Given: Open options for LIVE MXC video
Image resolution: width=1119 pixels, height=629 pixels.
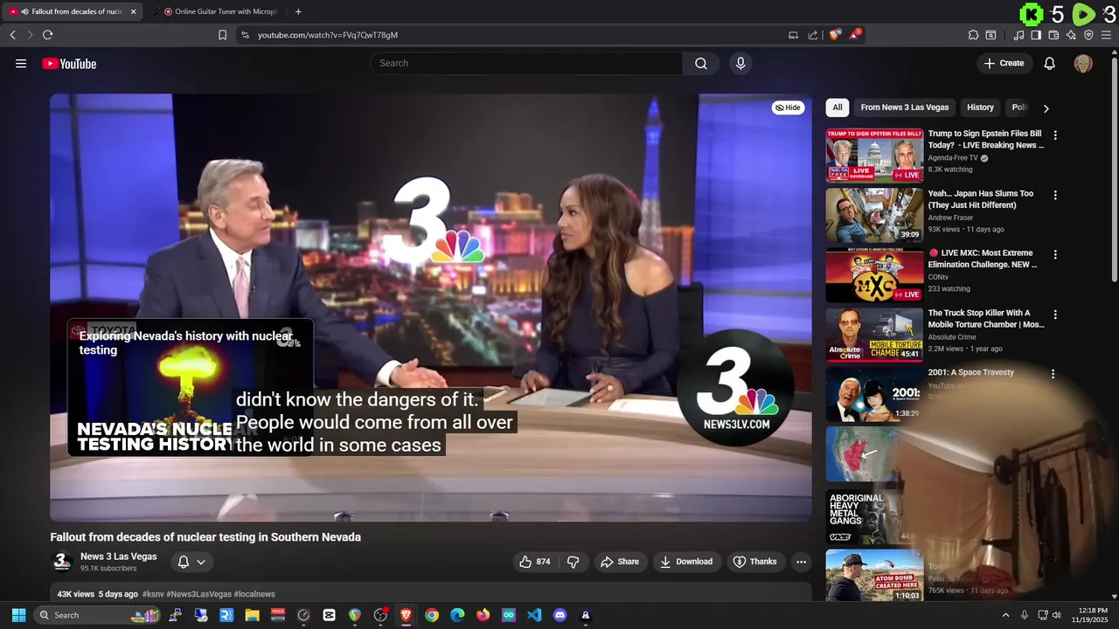Looking at the screenshot, I should (1055, 254).
